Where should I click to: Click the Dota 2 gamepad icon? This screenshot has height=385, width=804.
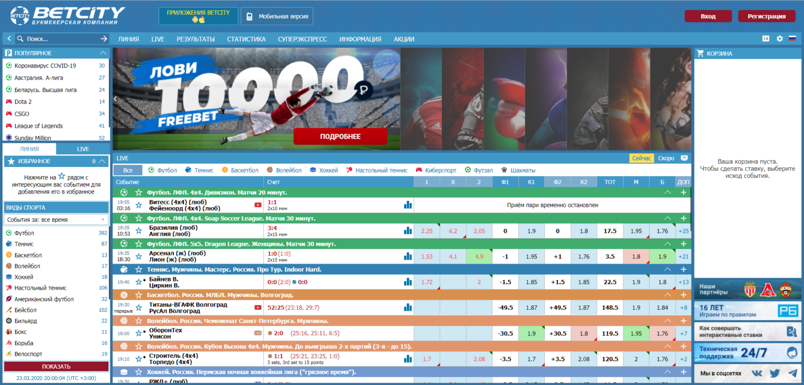pos(9,102)
